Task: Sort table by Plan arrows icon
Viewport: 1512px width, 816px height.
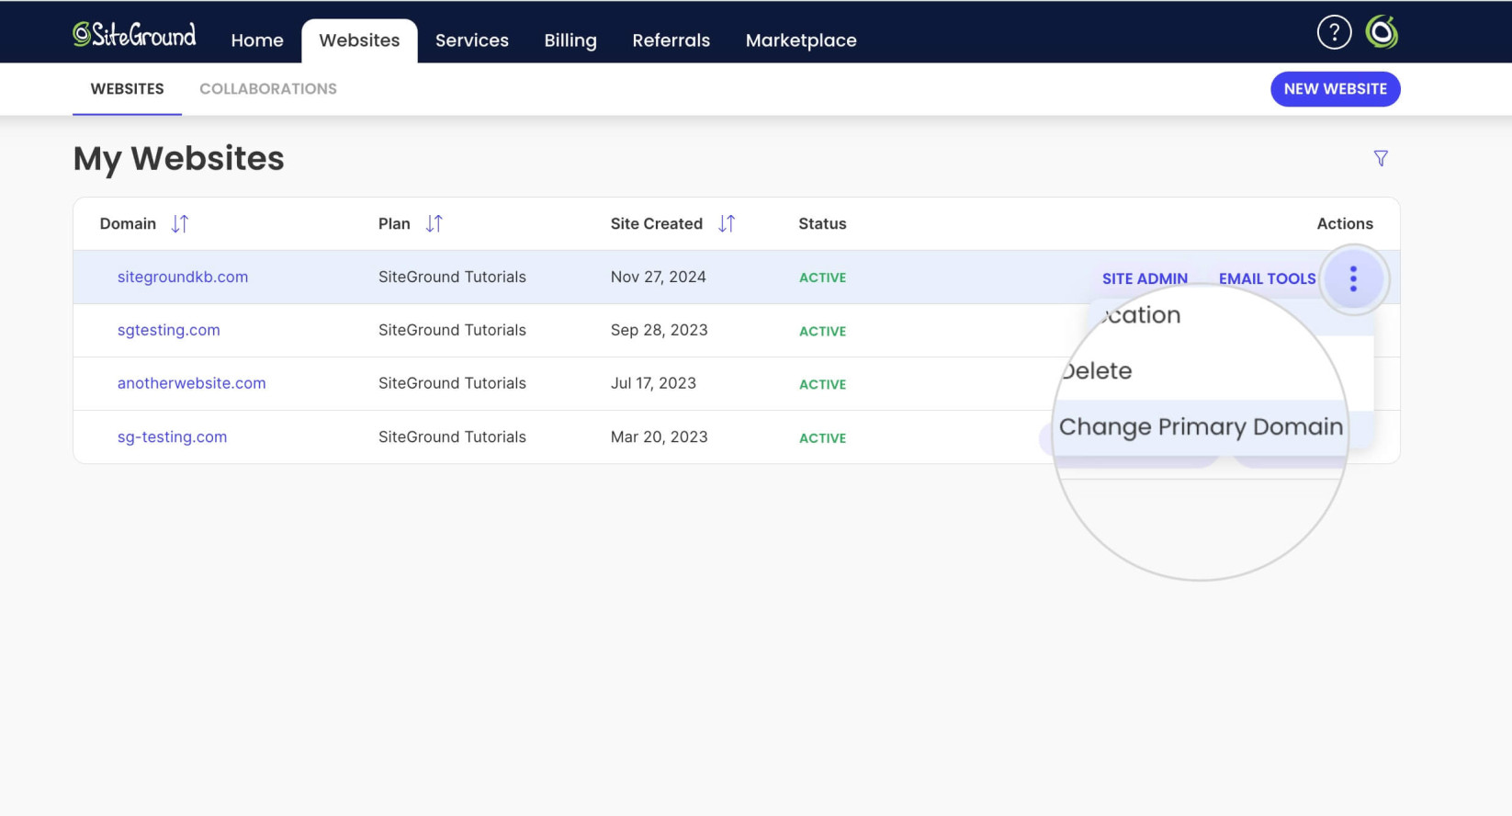Action: coord(434,223)
